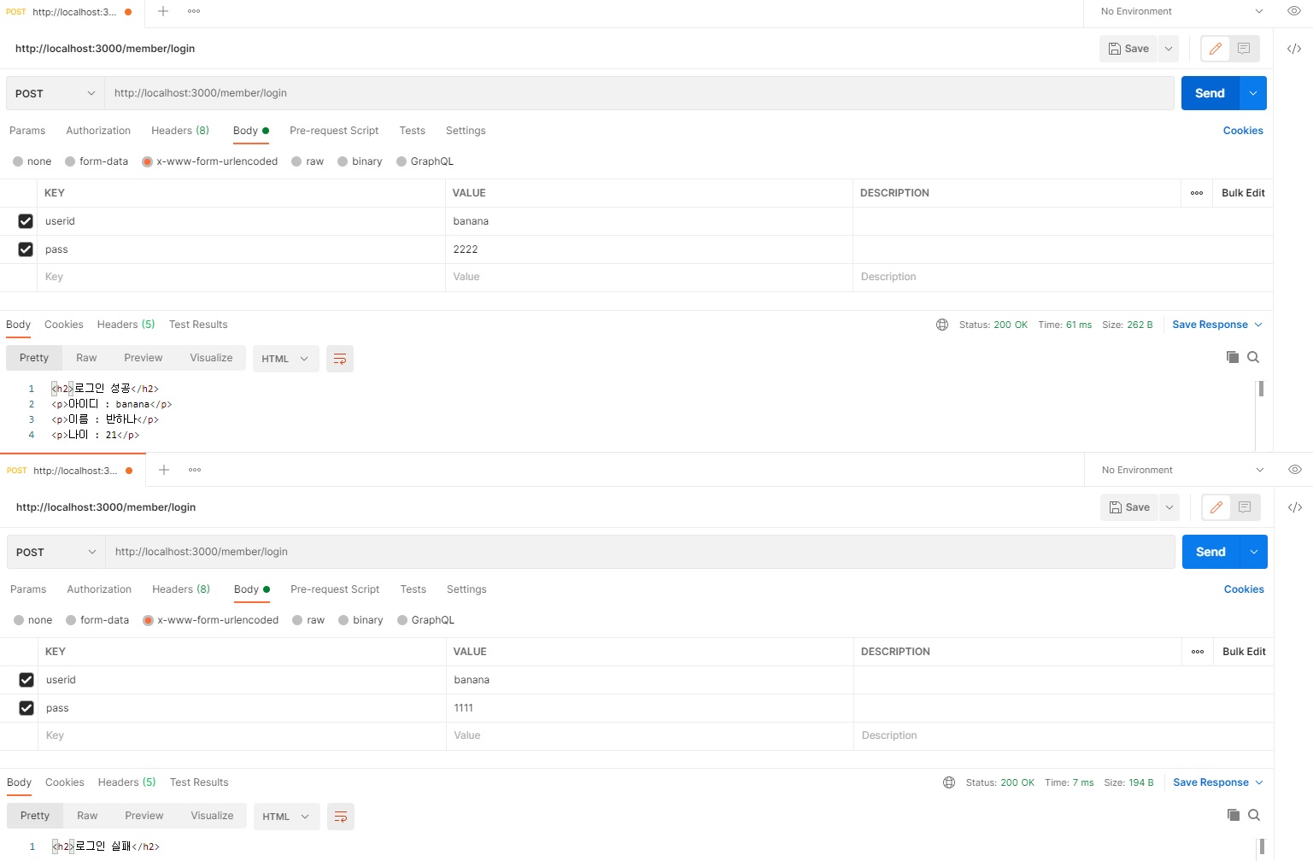Open No Environment selector in lower window

[1182, 470]
